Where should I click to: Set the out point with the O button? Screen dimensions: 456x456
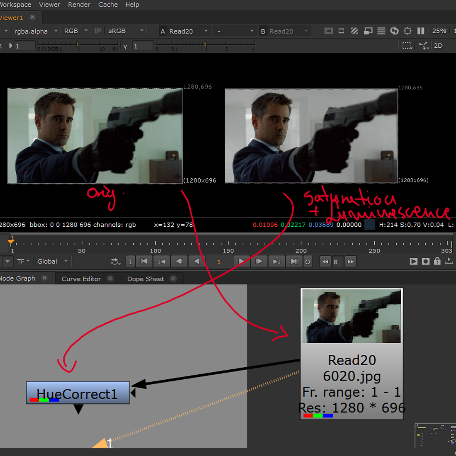pos(308,262)
